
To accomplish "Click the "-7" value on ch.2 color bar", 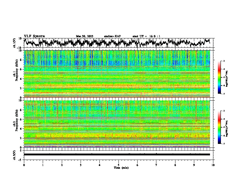I will tap(224, 144).
